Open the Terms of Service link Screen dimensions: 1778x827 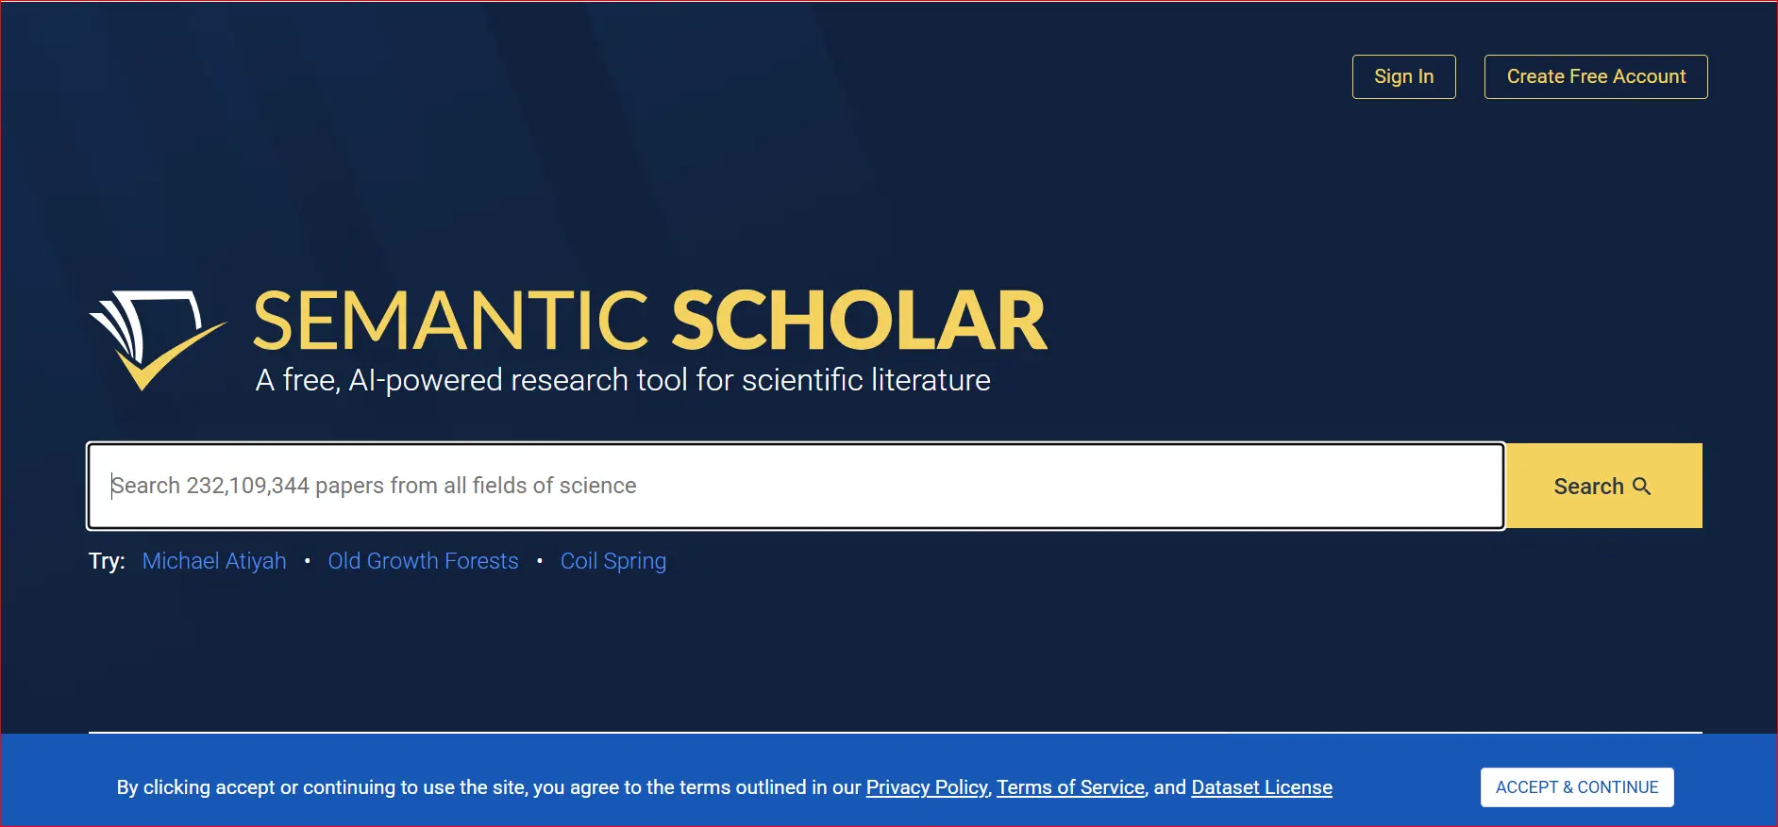pos(1070,787)
